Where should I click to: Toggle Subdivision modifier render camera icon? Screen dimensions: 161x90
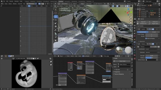click(x=153, y=29)
